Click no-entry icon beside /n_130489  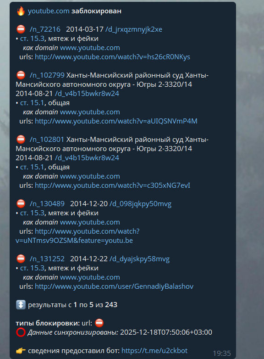click(x=21, y=203)
